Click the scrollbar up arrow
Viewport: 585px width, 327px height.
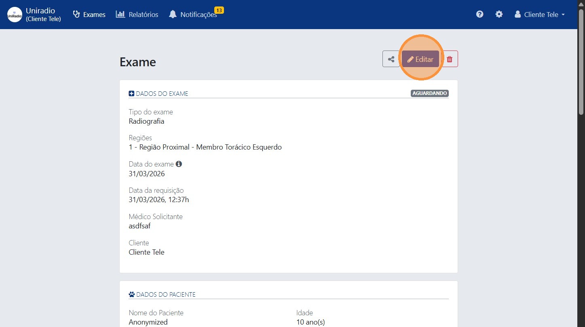click(x=581, y=4)
